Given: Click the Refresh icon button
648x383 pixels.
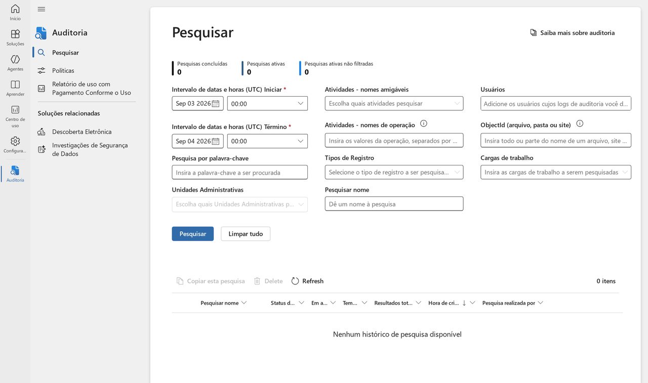Looking at the screenshot, I should [295, 281].
